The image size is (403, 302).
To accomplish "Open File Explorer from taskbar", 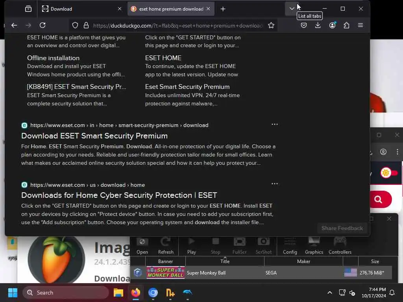I will 118,293.
